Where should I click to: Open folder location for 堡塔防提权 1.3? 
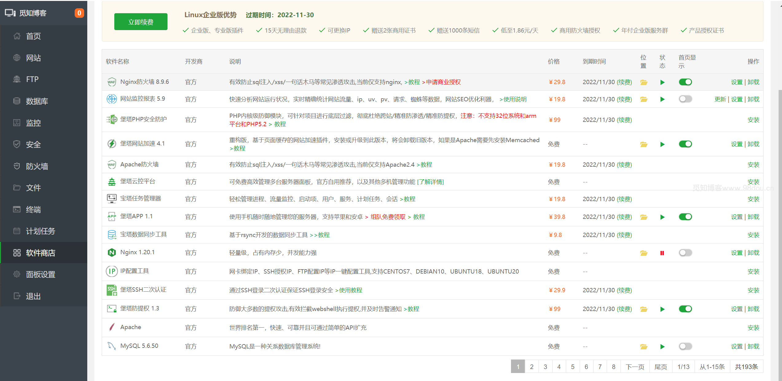click(x=644, y=309)
